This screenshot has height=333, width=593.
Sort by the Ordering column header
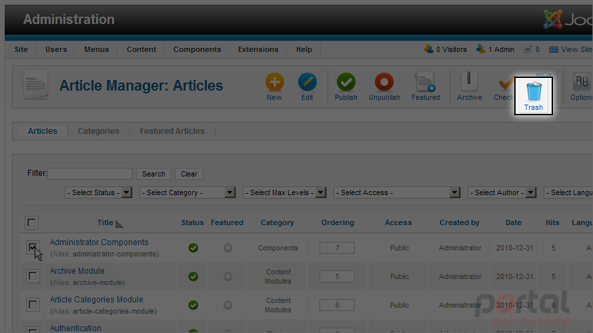338,222
